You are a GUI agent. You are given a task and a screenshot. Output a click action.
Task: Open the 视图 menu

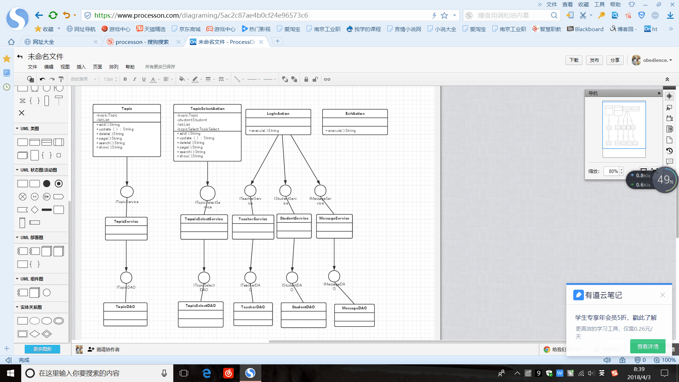(65, 67)
